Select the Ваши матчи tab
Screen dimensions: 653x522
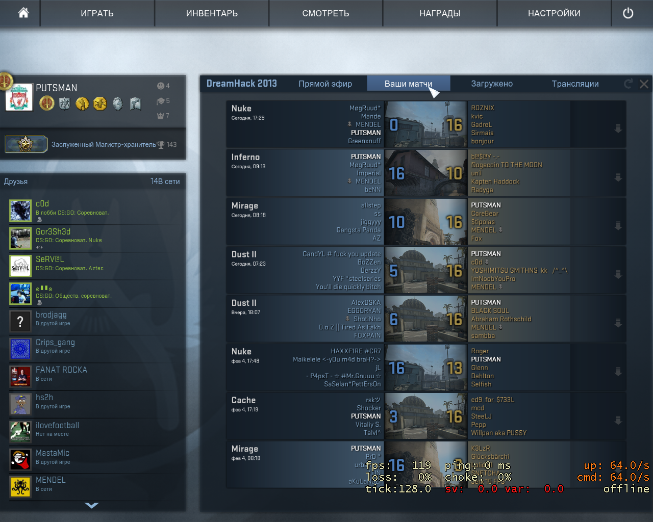coord(408,84)
